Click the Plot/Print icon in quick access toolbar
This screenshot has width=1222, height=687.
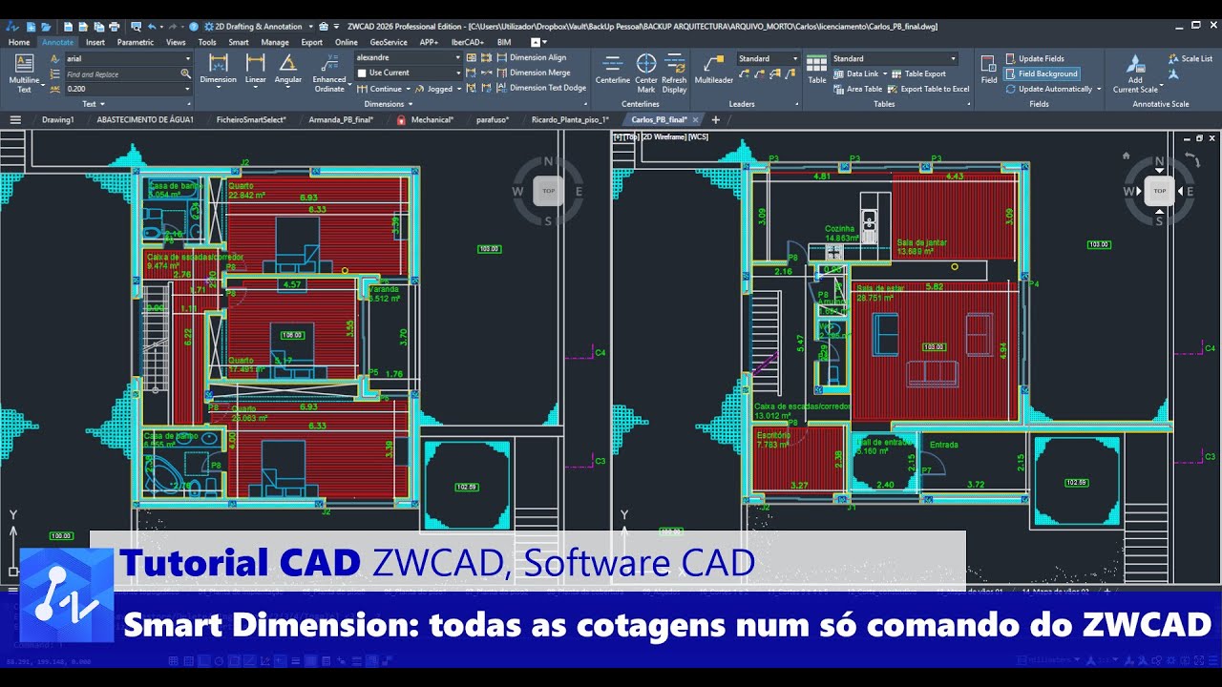114,26
